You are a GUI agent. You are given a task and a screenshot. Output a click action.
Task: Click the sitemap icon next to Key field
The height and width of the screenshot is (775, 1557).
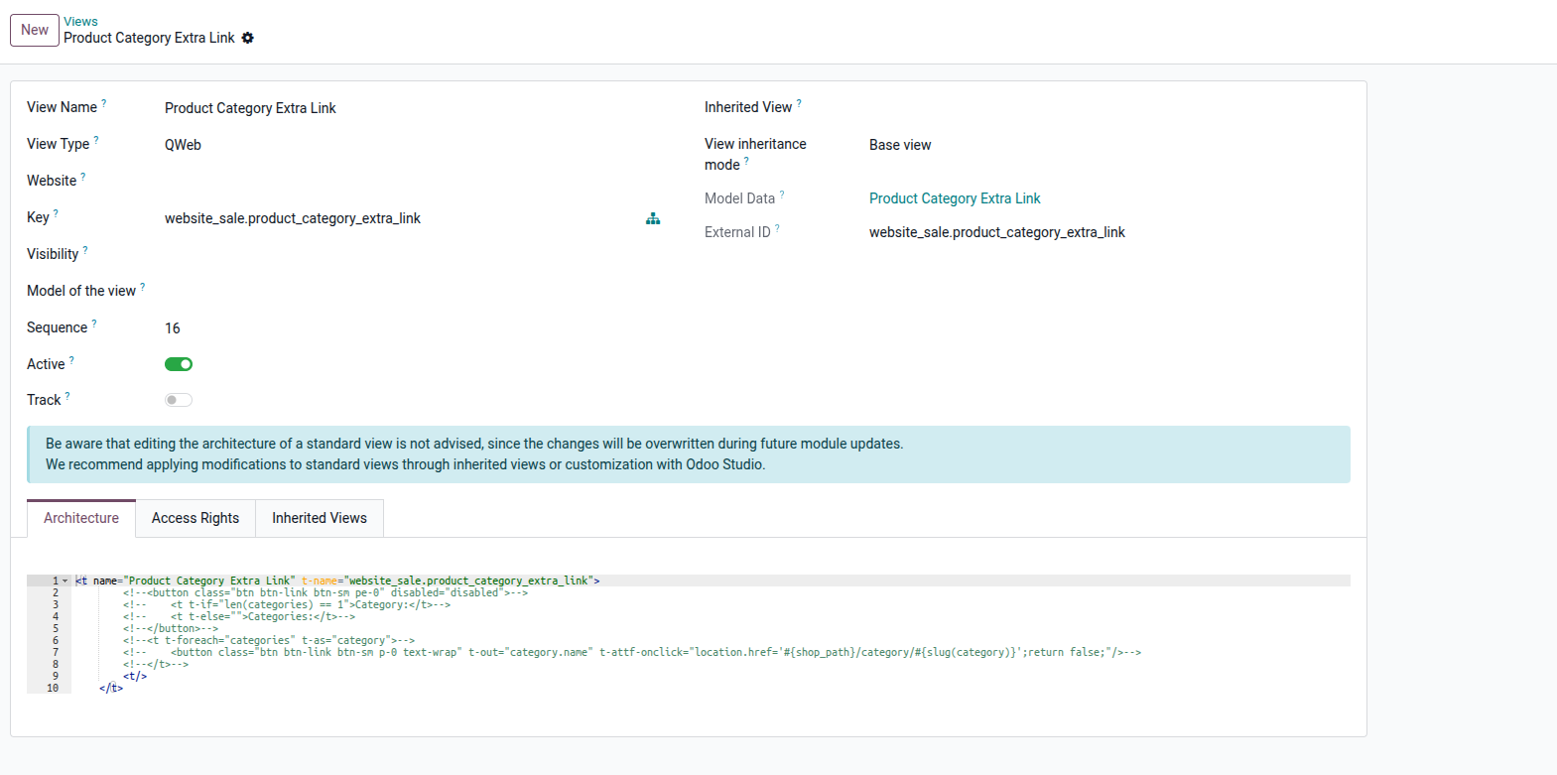pyautogui.click(x=653, y=218)
